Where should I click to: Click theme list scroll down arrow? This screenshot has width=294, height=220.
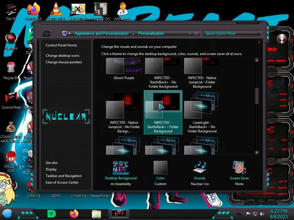pyautogui.click(x=257, y=152)
